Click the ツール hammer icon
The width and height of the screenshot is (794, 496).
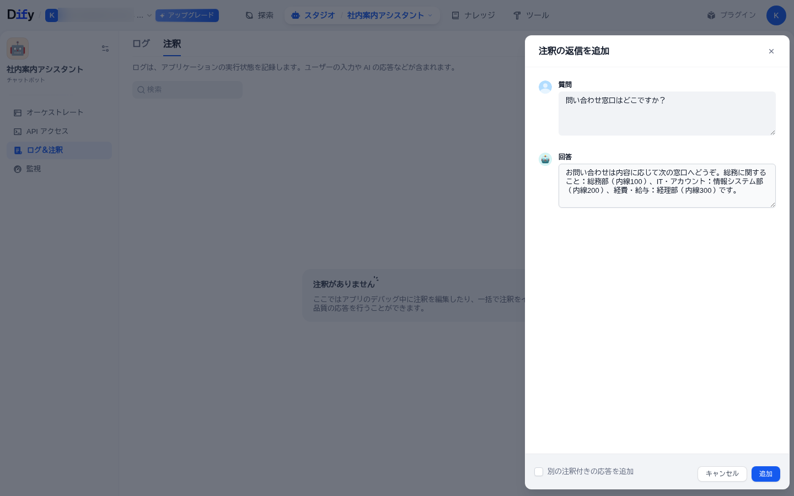517,15
